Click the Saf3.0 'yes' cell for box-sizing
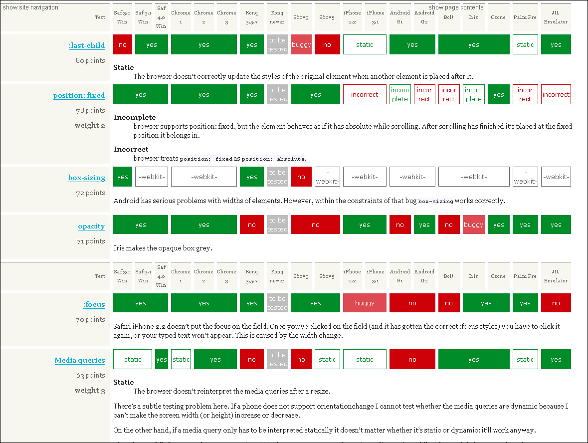Image resolution: width=588 pixels, height=443 pixels. tap(123, 177)
